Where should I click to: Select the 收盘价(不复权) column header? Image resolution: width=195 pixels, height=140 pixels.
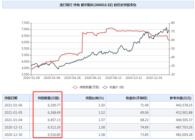(x=137, y=98)
